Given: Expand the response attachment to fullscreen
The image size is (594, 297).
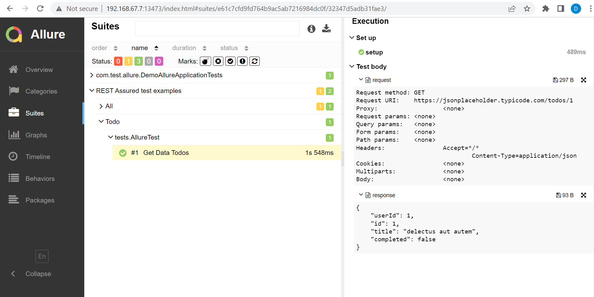Looking at the screenshot, I should click(583, 195).
